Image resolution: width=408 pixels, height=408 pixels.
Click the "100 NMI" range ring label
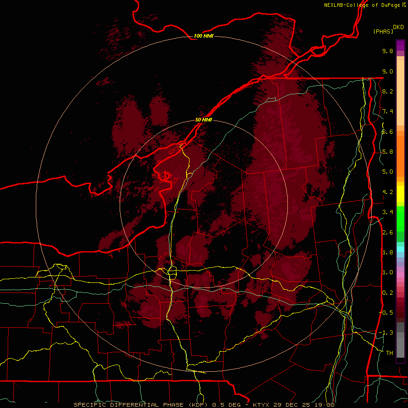(204, 36)
